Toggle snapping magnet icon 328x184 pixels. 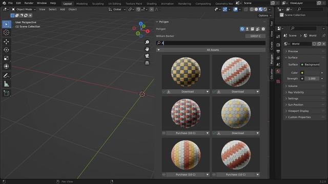pos(138,9)
